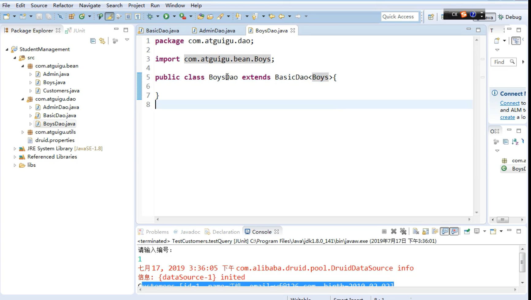Collapse the StudentManagement project tree

click(7, 49)
